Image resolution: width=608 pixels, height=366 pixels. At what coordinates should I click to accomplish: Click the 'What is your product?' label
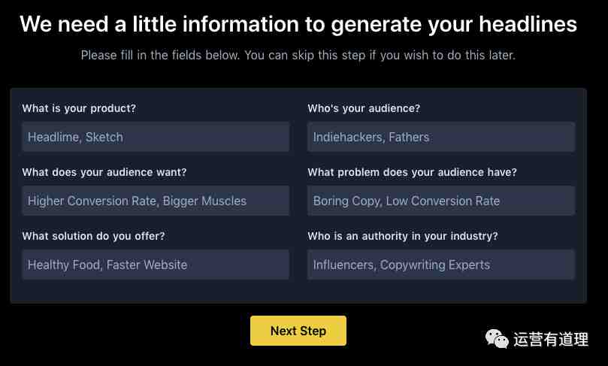(79, 108)
